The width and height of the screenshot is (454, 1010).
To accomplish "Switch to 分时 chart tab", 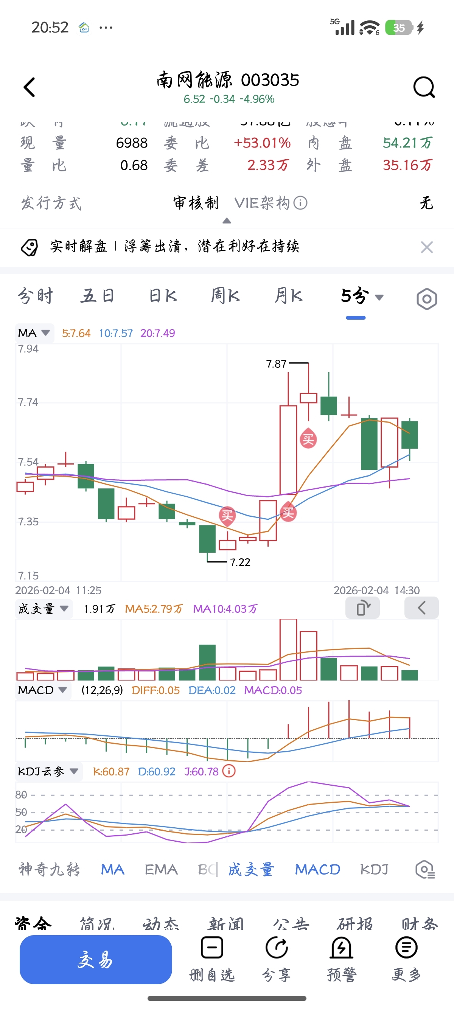I will (x=35, y=296).
